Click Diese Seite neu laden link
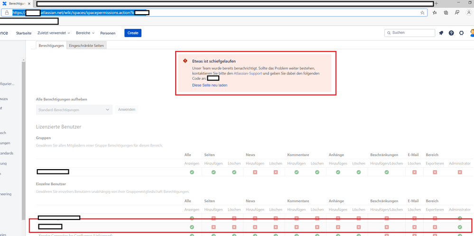Screen dimensions: 474x236 coord(210,85)
